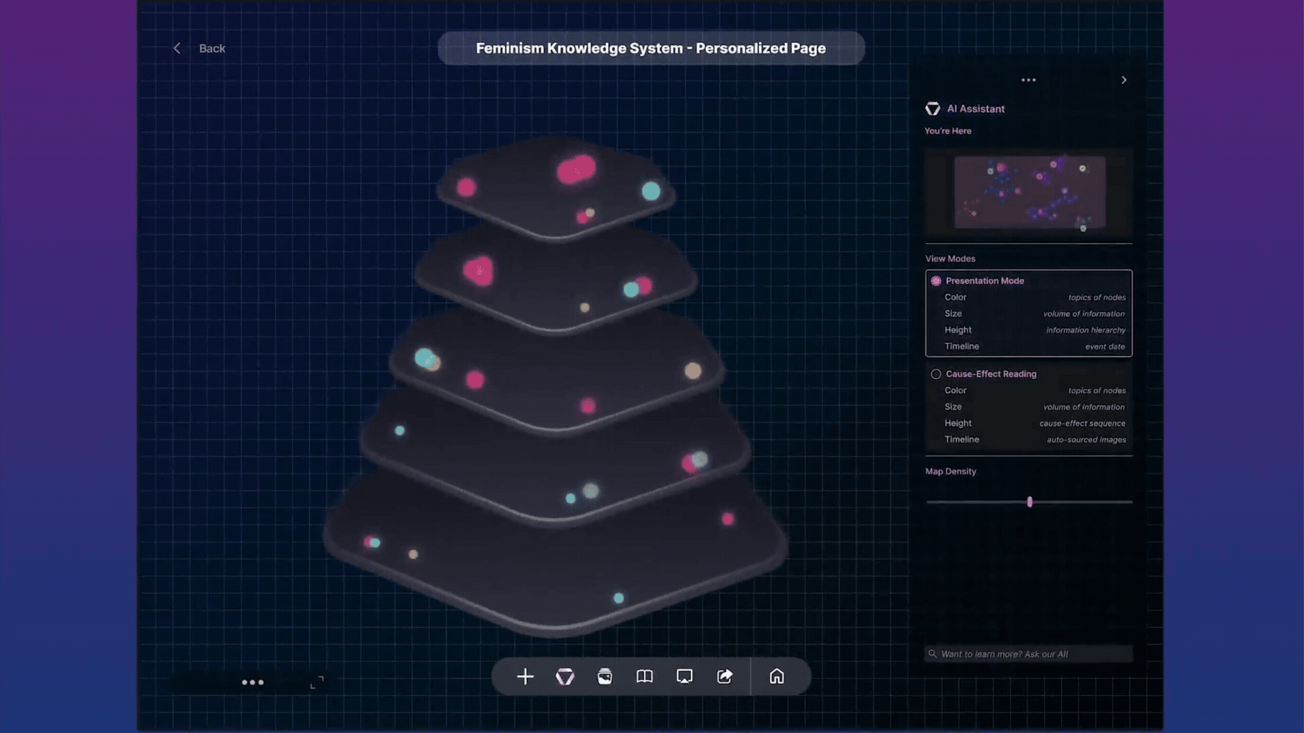
Task: Go to home via house icon
Action: click(777, 677)
